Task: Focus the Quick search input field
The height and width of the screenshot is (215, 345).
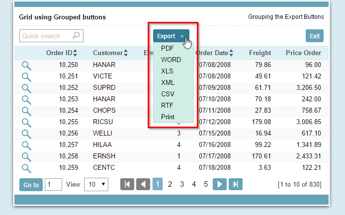Action: (x=46, y=36)
